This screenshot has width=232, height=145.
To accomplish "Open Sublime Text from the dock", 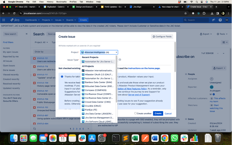I will (125, 138).
